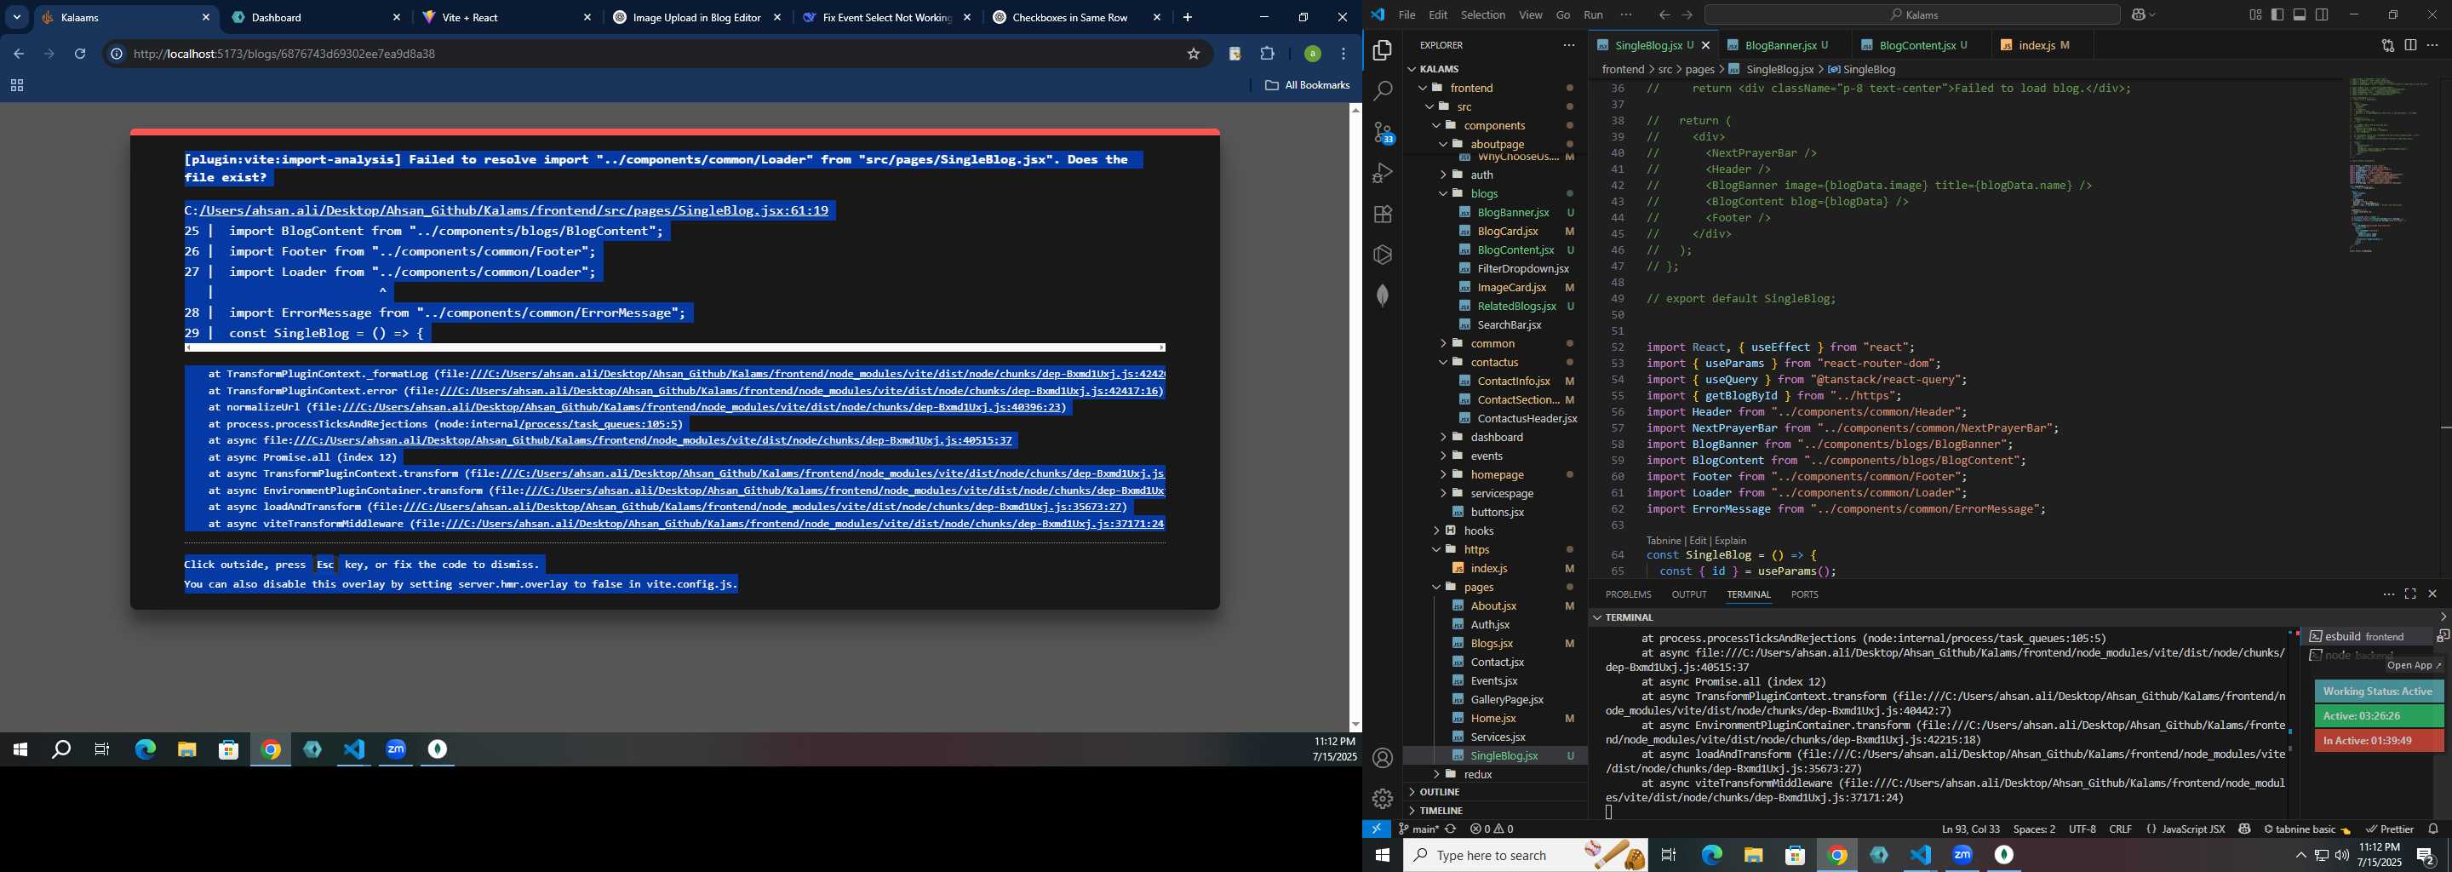Collapse the TERMINAL section header
This screenshot has width=2452, height=872.
(x=1629, y=618)
